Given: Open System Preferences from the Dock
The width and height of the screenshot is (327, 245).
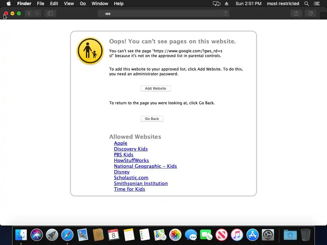Looking at the screenshot, I should pos(268,235).
